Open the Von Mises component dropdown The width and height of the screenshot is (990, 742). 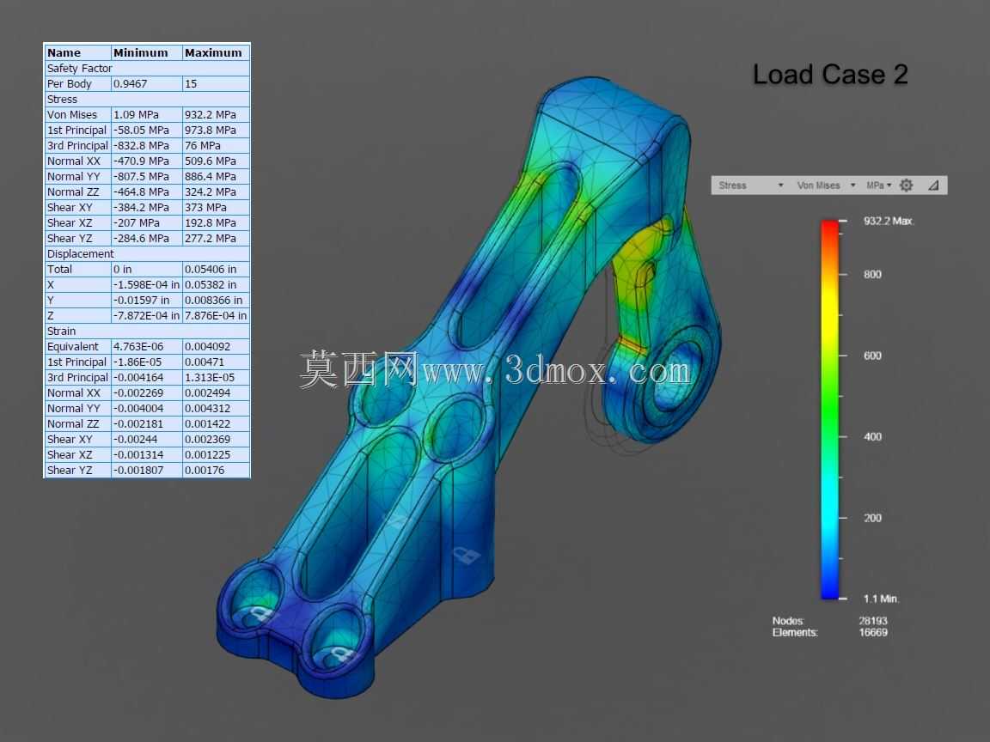click(825, 185)
